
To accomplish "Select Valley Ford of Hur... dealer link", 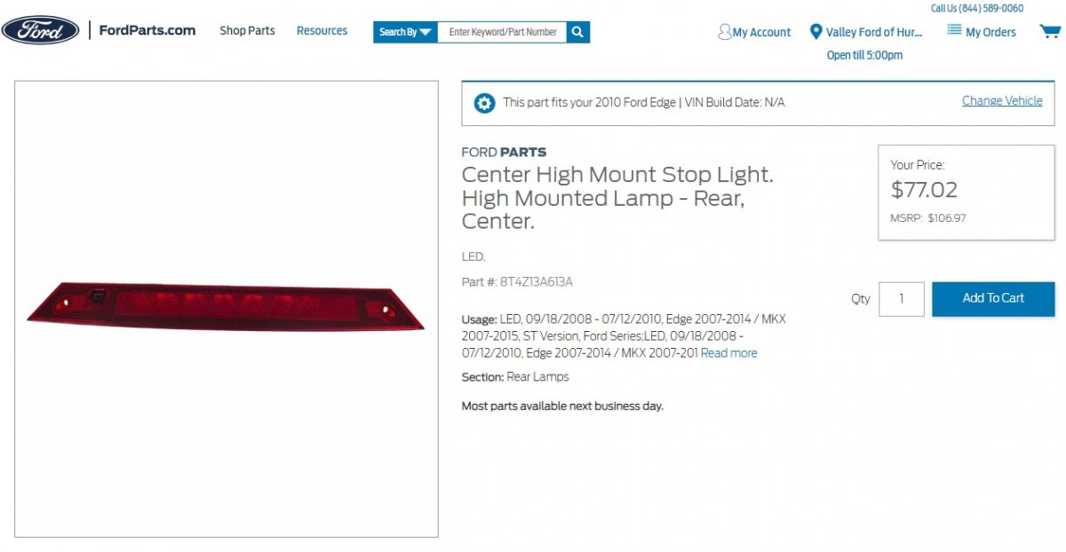I will click(874, 32).
